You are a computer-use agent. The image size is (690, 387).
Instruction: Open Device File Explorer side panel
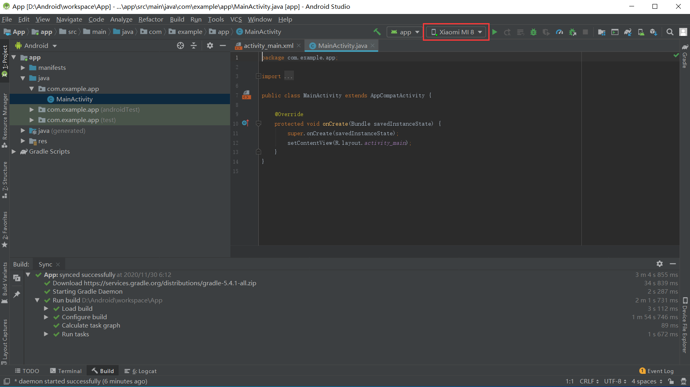(685, 326)
